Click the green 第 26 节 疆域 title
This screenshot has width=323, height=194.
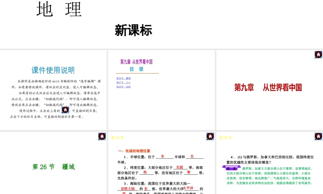[54, 167]
